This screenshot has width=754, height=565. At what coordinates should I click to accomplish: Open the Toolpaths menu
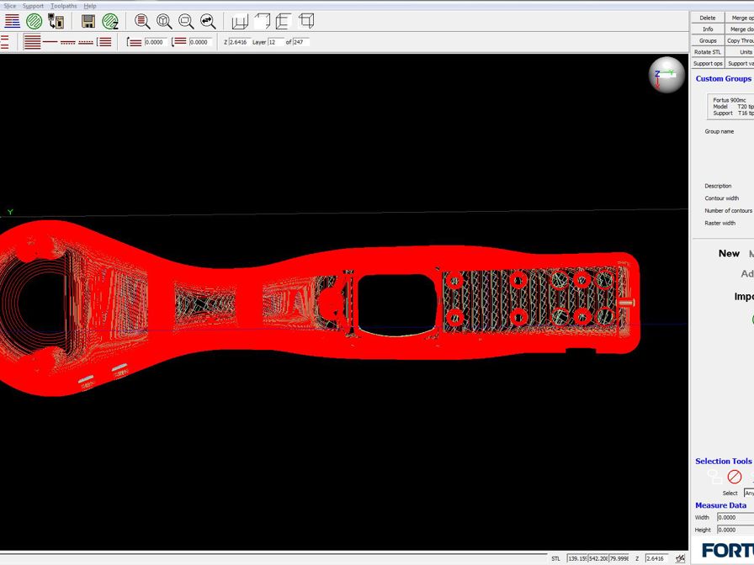tap(63, 5)
